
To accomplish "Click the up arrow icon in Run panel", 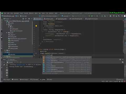I will click(7, 65).
